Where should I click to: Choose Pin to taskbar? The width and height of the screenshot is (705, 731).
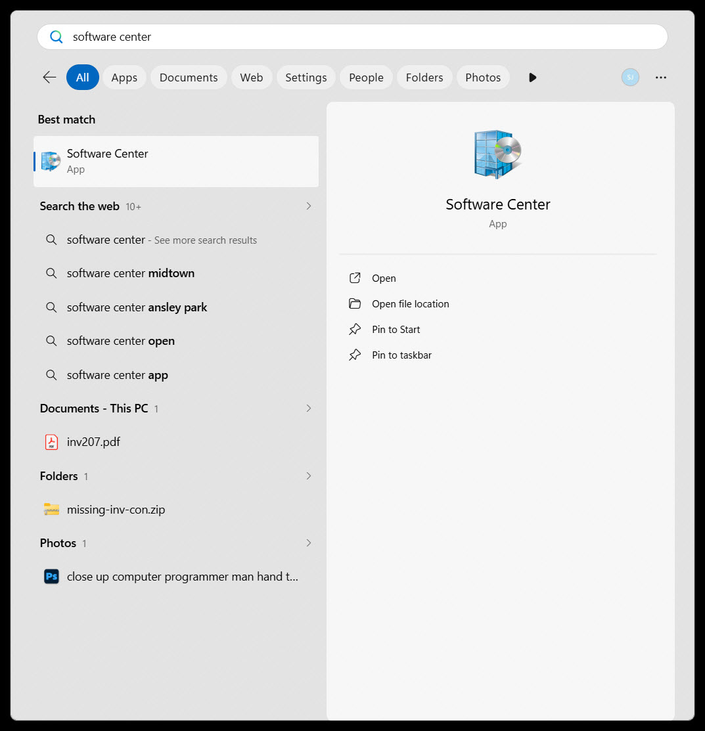(x=401, y=355)
